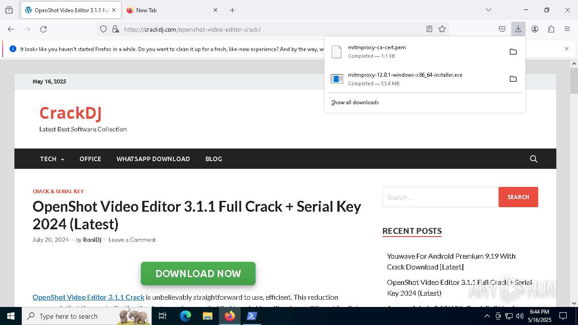Open OpenShot Video Editor 3.1.1 Crack link
The height and width of the screenshot is (325, 578).
coord(89,297)
